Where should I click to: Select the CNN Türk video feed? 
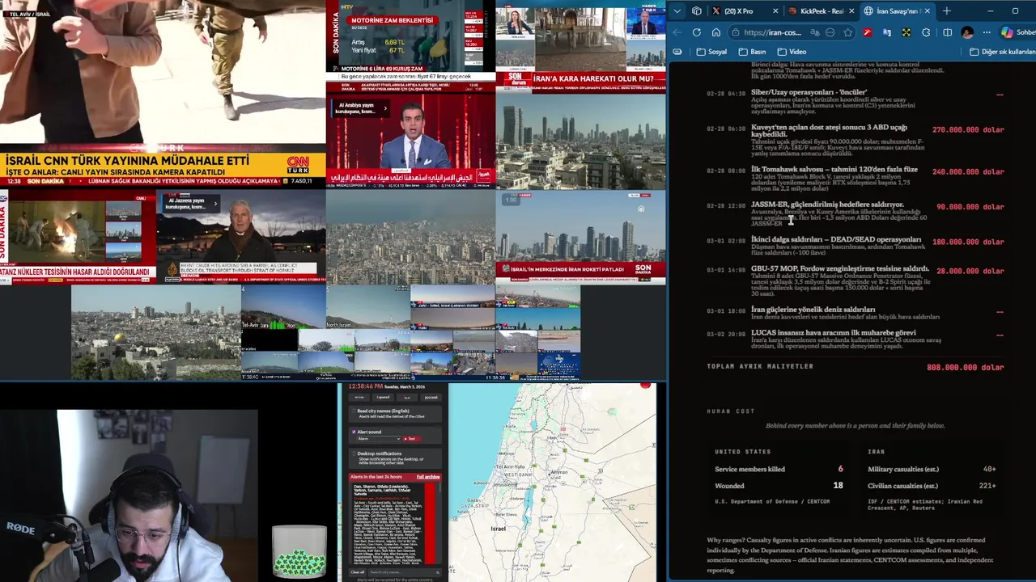(x=162, y=93)
